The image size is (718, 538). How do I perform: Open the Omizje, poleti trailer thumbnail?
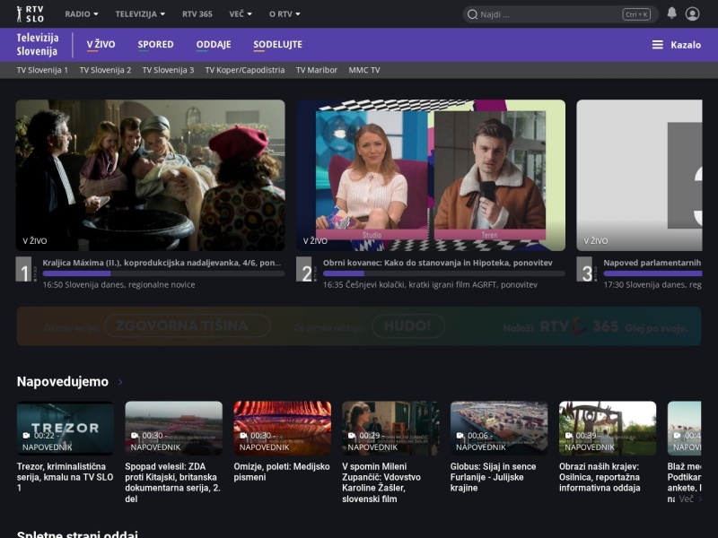click(282, 429)
